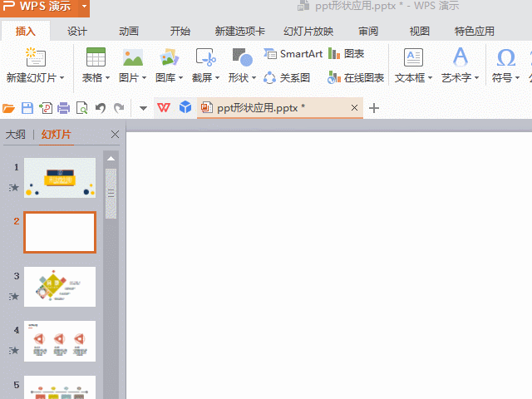
Task: Open the quick access toolbar customize arrow
Action: click(143, 109)
